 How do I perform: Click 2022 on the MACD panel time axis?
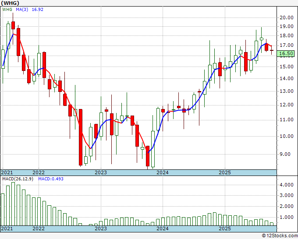click(x=39, y=228)
